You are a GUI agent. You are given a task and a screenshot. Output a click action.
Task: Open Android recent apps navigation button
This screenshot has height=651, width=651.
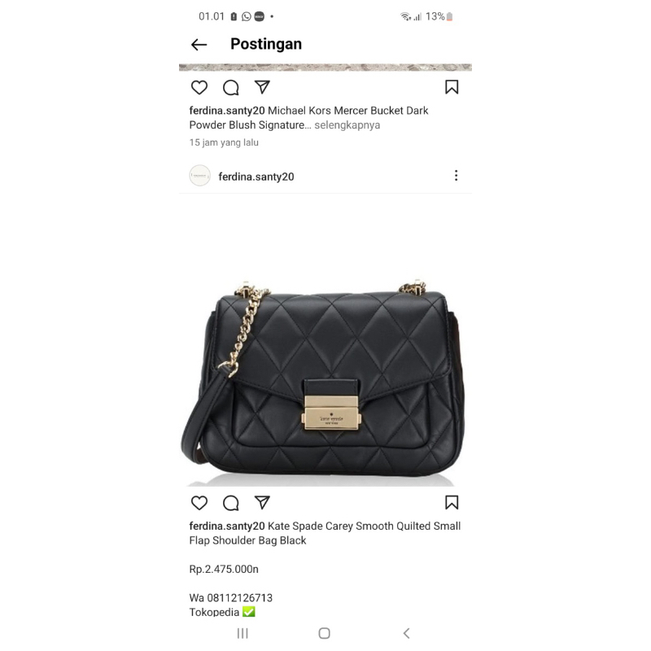point(242,633)
